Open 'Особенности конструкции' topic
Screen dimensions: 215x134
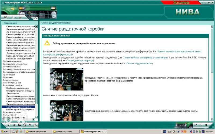(18, 88)
